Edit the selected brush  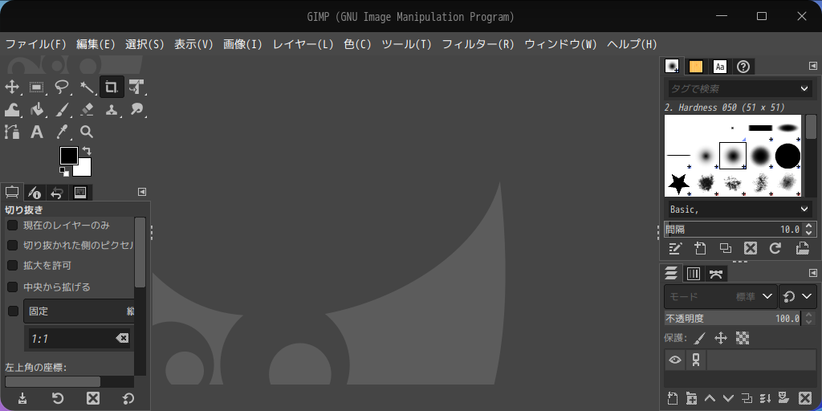coord(675,248)
